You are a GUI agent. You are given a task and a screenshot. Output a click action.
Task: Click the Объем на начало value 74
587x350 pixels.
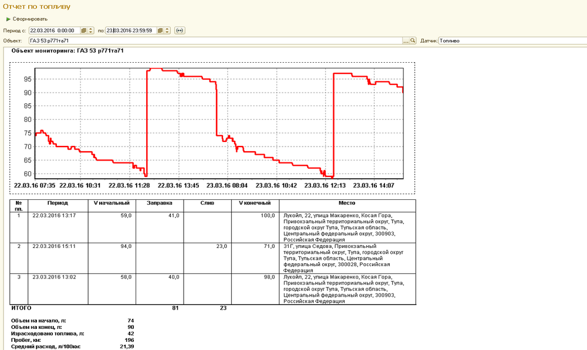[x=131, y=321]
